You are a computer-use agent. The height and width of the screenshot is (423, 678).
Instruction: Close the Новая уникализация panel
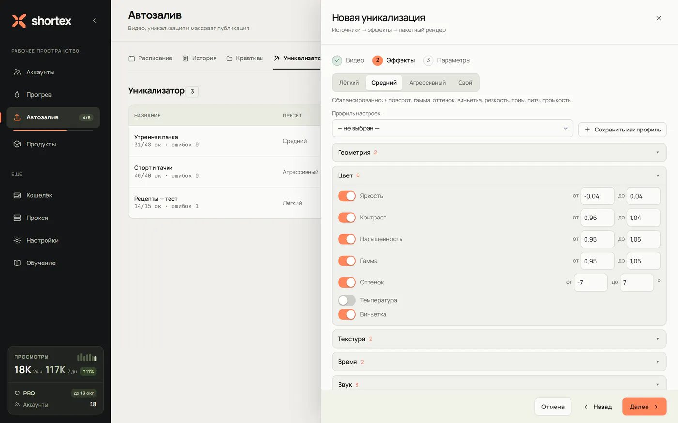659,18
